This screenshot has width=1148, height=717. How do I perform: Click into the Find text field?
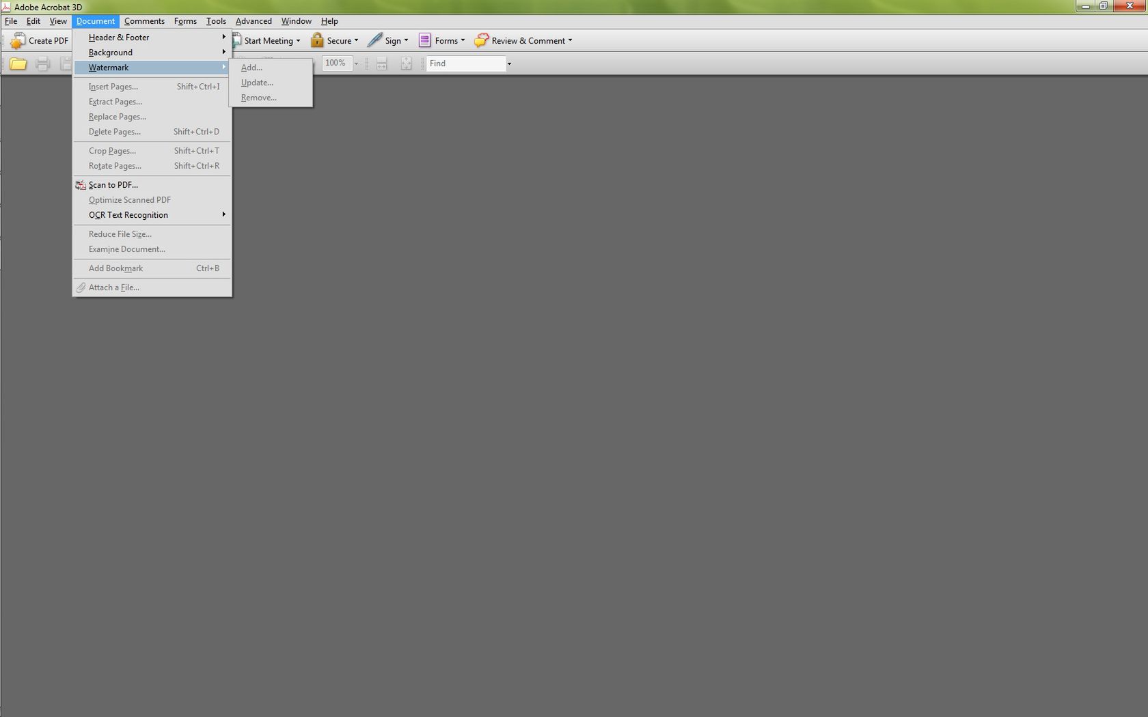click(x=465, y=64)
